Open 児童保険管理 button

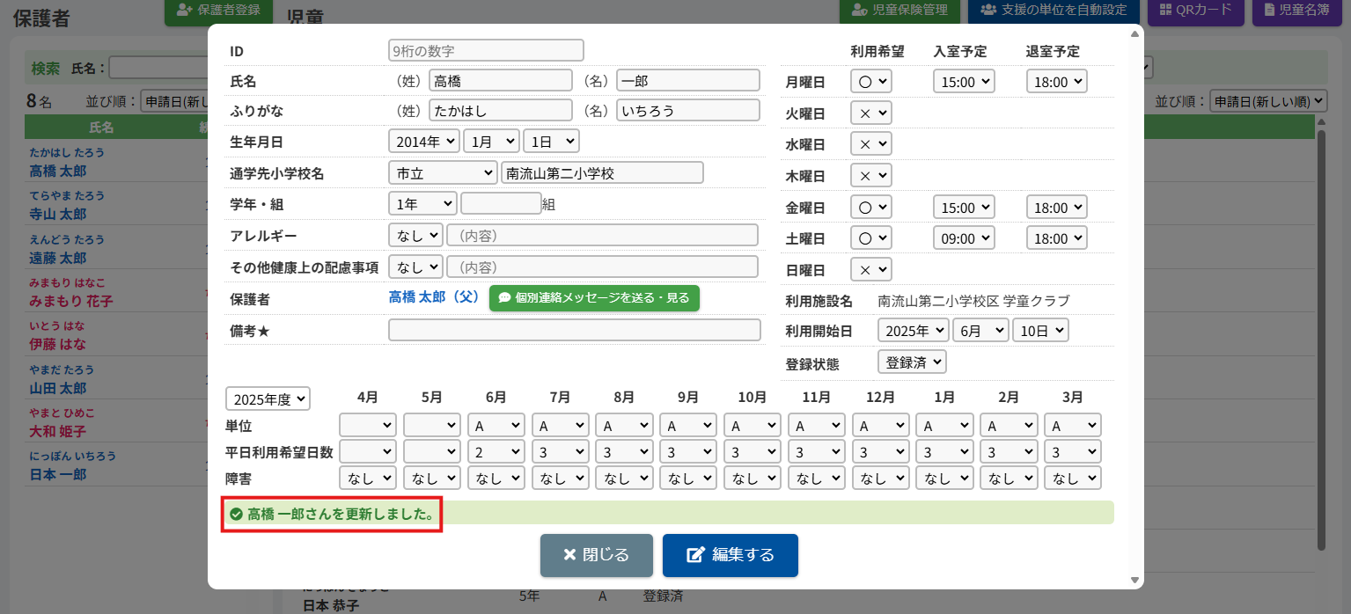click(899, 11)
